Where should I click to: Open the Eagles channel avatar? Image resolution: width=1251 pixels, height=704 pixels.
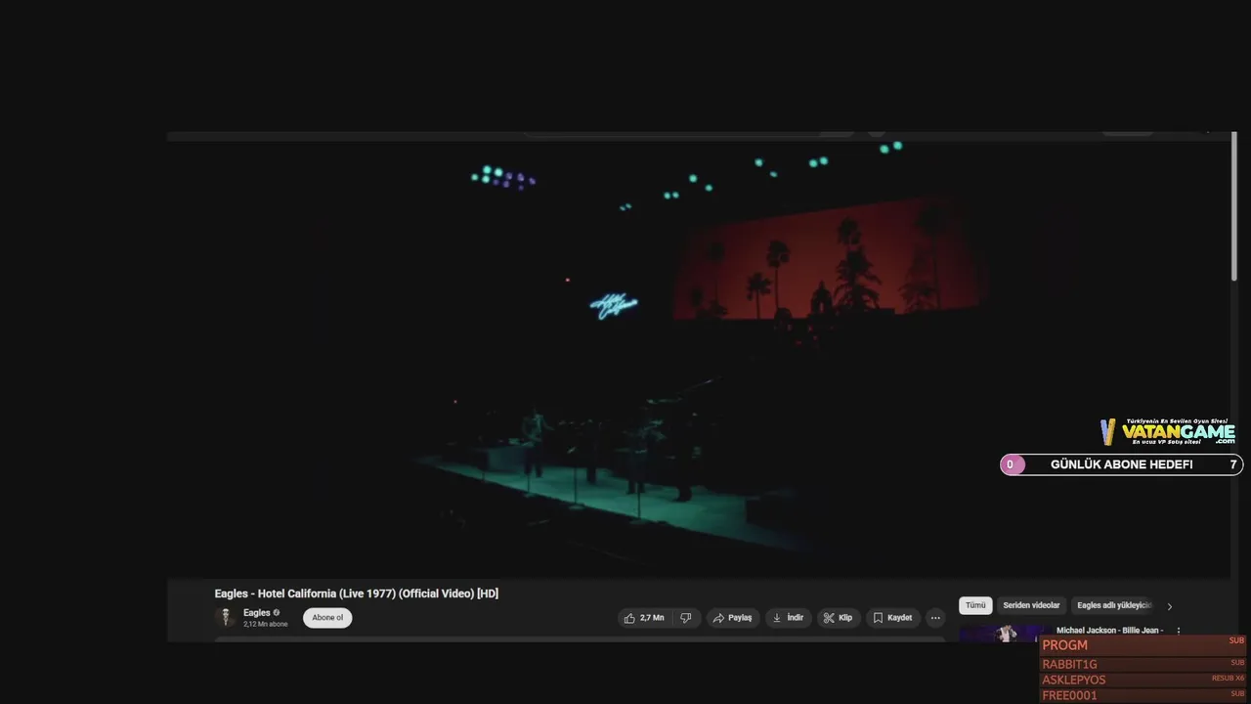click(226, 617)
